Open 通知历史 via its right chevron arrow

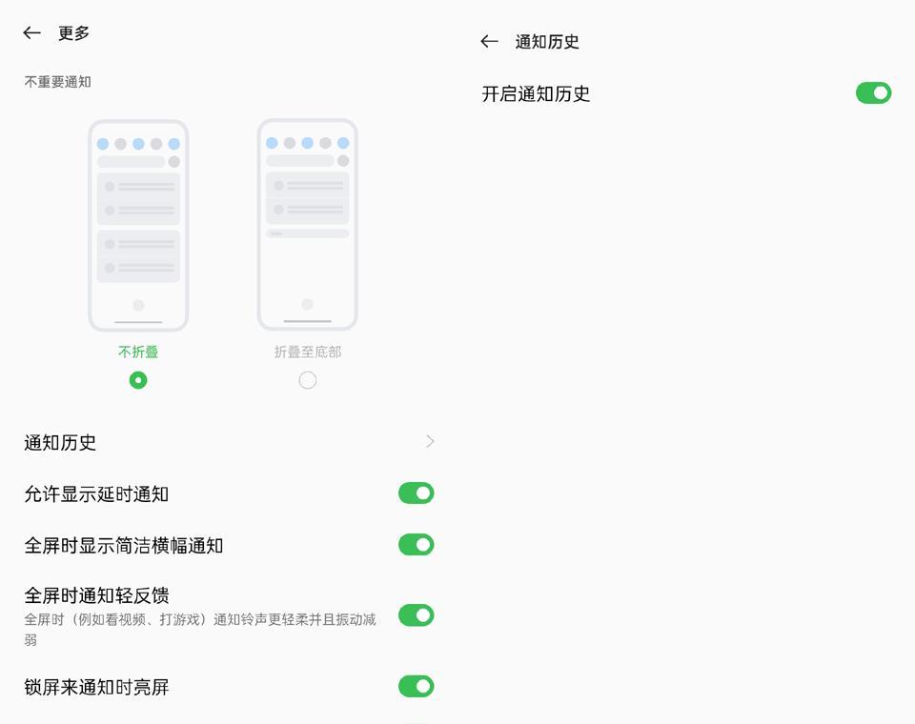tap(430, 442)
